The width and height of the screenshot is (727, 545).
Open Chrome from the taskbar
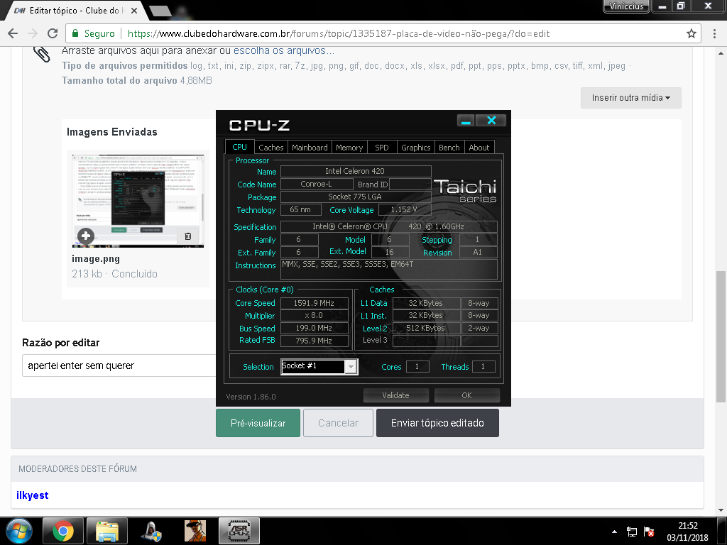tap(63, 531)
